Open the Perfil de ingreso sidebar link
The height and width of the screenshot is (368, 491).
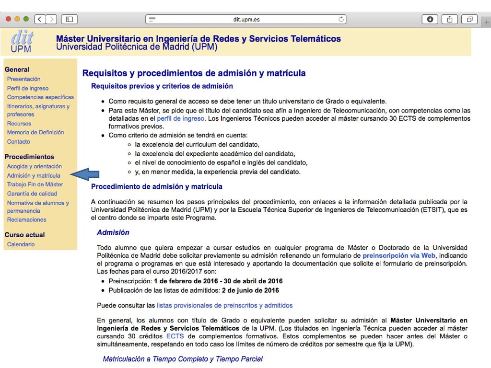(x=28, y=88)
